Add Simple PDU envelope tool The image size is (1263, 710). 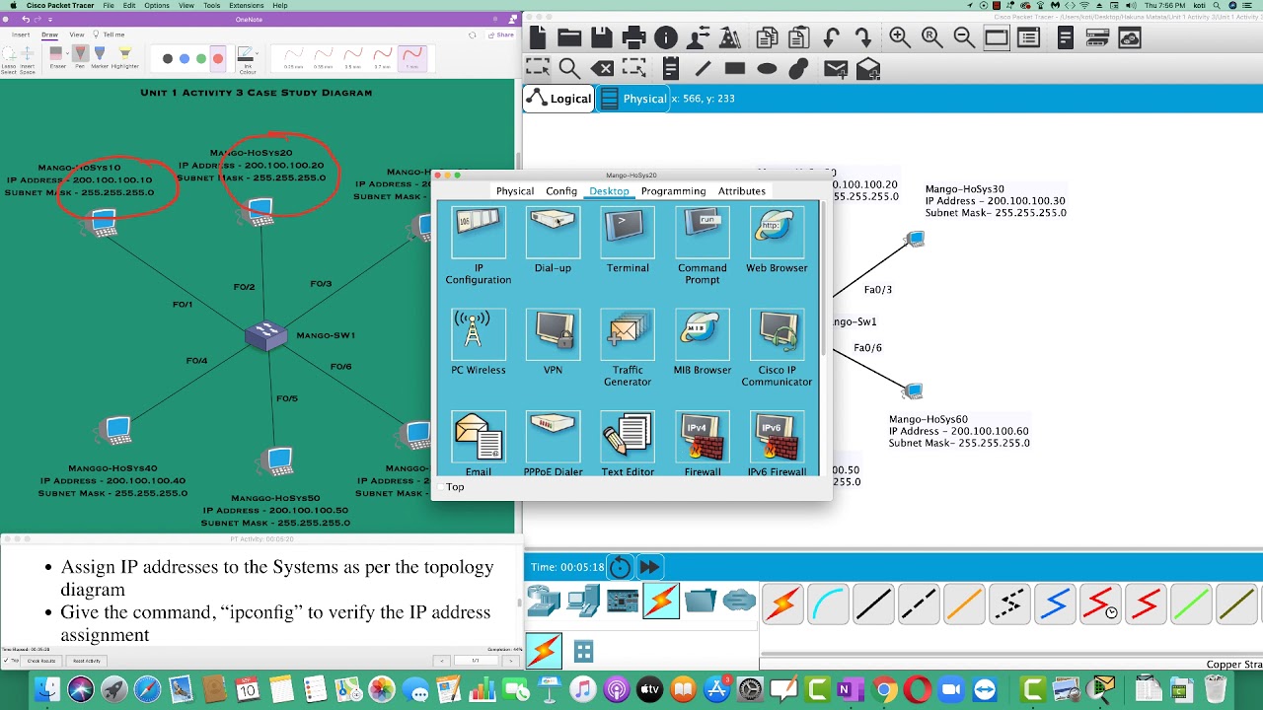click(x=836, y=68)
